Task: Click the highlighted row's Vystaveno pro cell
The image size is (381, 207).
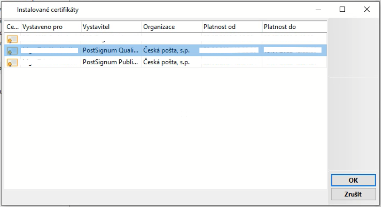Action: click(50, 51)
